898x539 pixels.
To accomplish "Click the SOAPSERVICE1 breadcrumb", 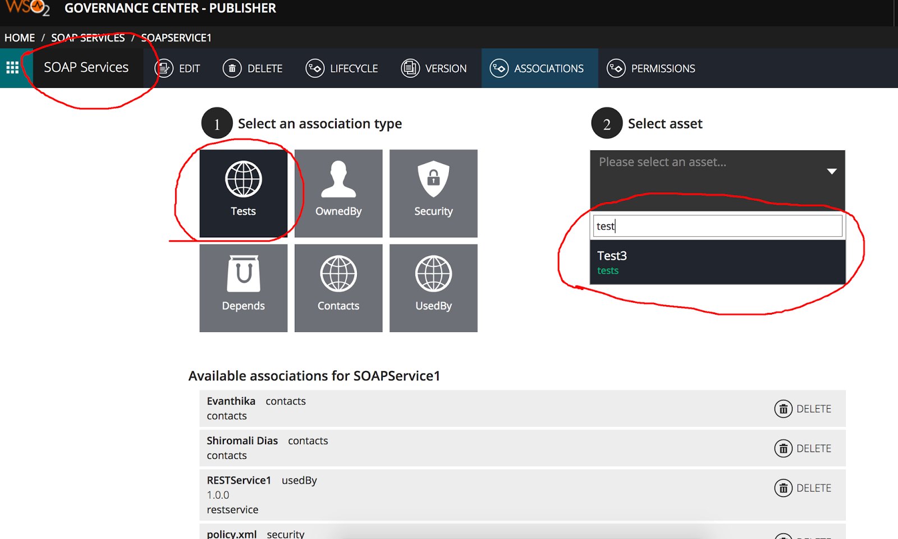I will (176, 38).
